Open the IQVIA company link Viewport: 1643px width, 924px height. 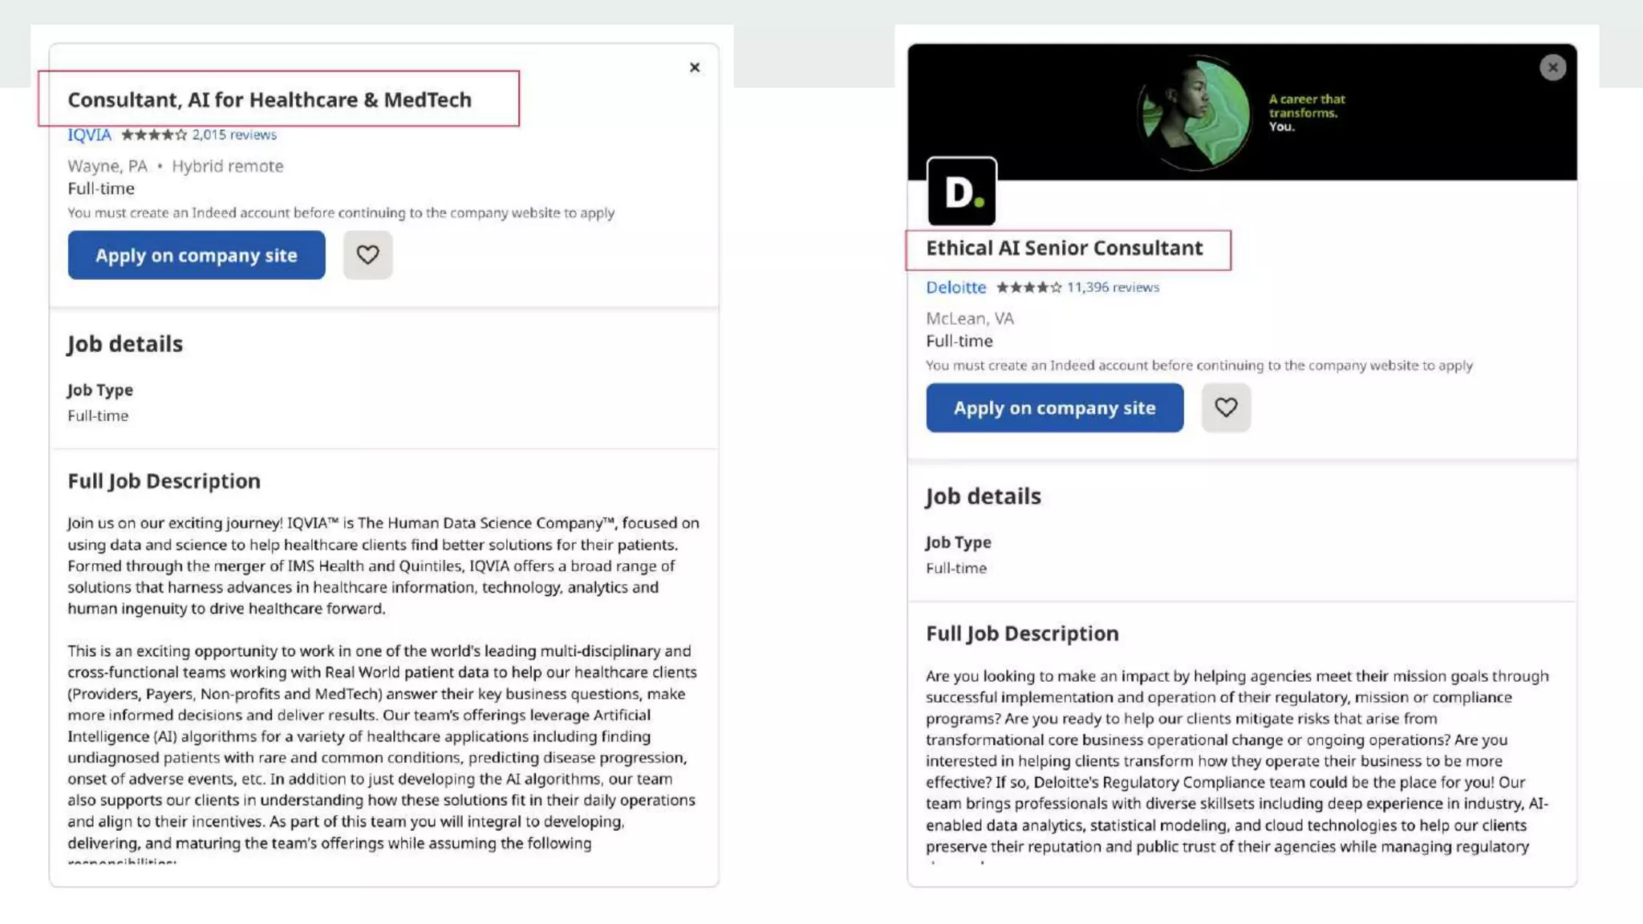tap(89, 135)
